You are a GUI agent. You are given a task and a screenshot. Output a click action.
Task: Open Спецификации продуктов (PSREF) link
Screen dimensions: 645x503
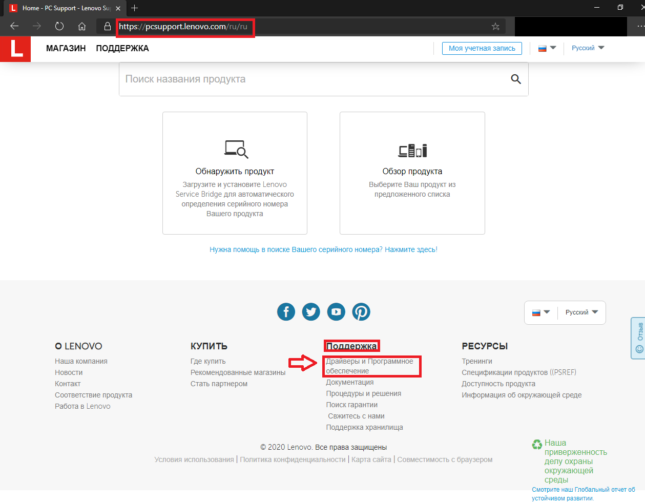519,372
